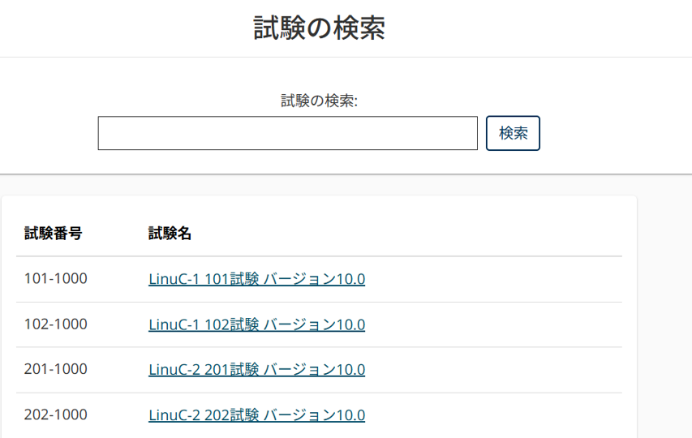Click the 検索 search button

click(513, 133)
